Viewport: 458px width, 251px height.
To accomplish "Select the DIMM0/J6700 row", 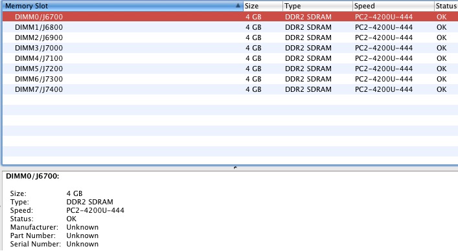I will [230, 17].
